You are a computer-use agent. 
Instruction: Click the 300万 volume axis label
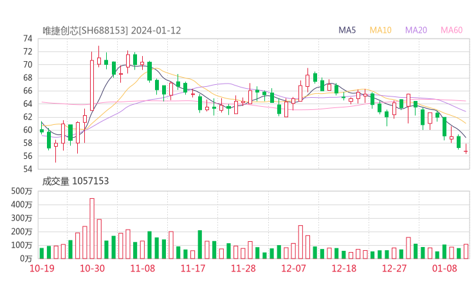point(22,218)
